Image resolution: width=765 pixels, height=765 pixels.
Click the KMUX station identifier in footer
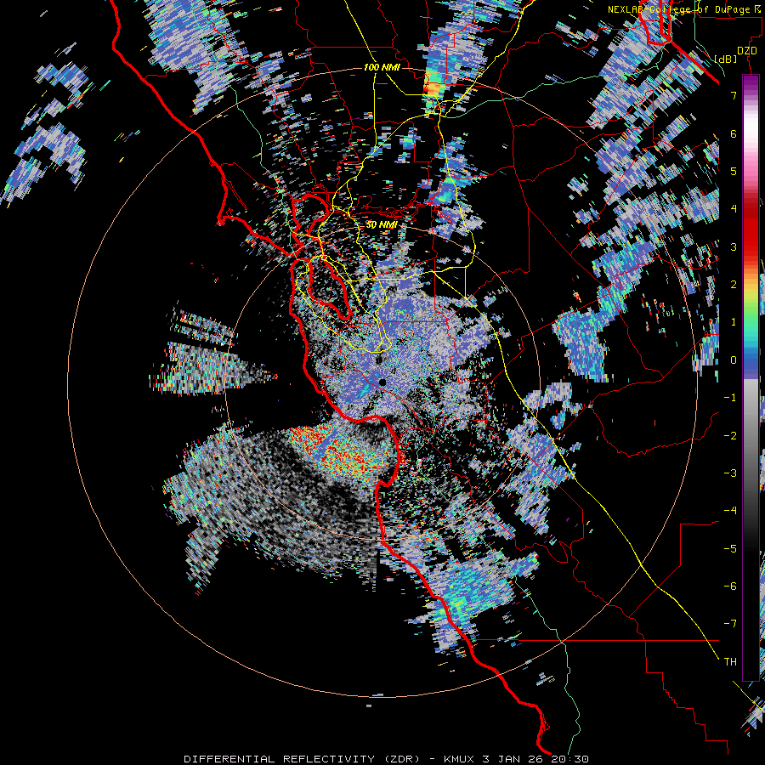[x=459, y=759]
